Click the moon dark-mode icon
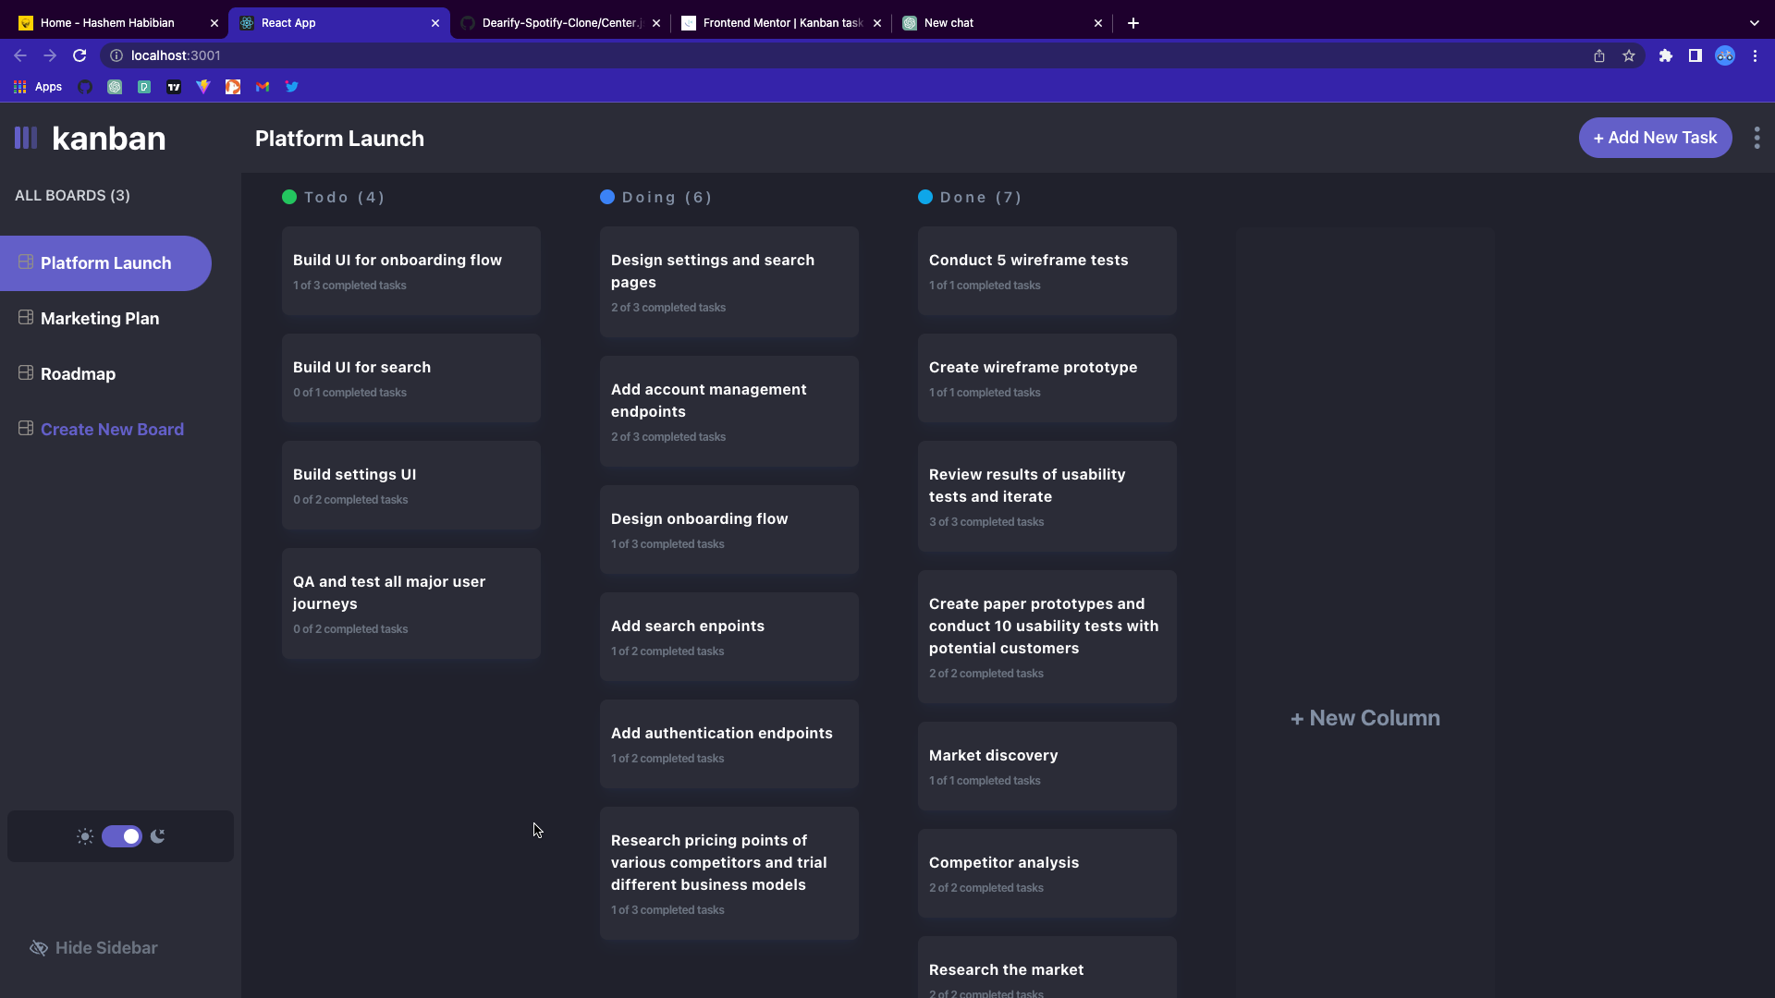 point(158,836)
